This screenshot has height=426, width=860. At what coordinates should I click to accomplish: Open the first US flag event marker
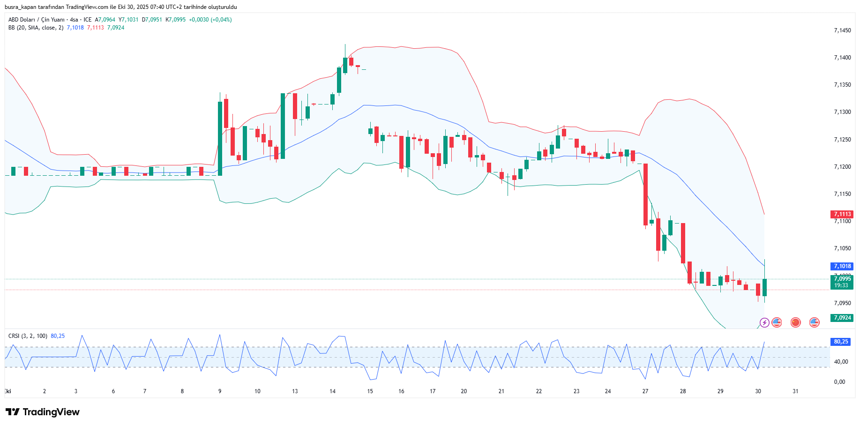(777, 322)
